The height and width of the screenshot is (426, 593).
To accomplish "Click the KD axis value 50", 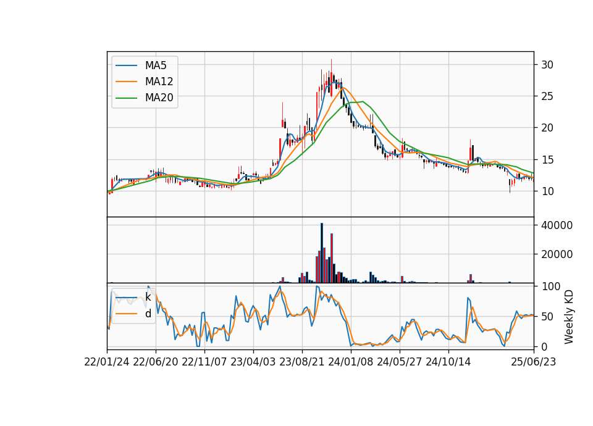I will pyautogui.click(x=547, y=316).
